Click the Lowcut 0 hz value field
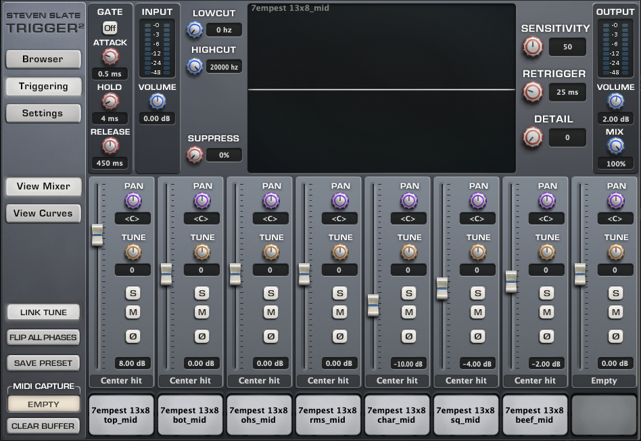Image resolution: width=641 pixels, height=441 pixels. (x=224, y=30)
